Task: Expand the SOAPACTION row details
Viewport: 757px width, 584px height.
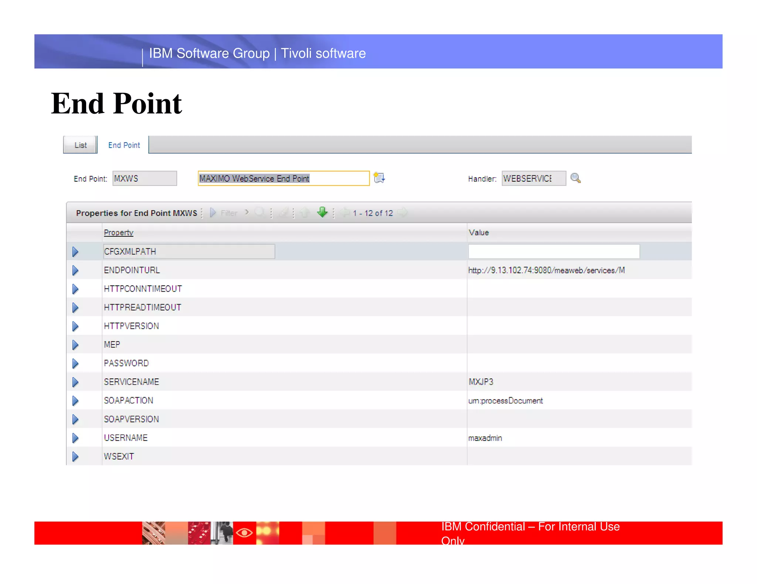Action: (x=75, y=401)
